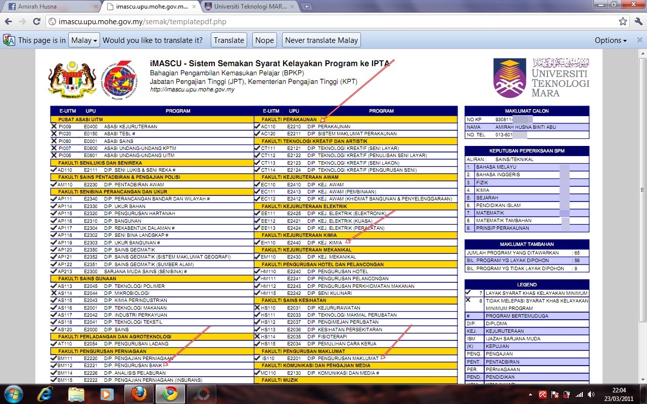
Task: Open a new tab with the plus button
Action: tap(307, 7)
